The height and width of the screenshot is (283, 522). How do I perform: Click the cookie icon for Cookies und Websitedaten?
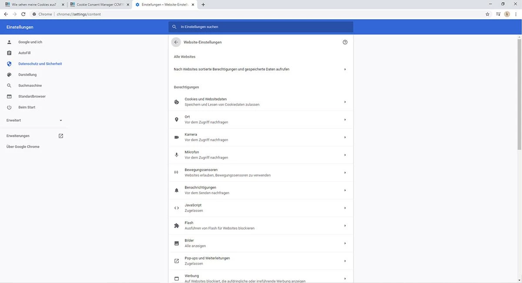(x=177, y=102)
